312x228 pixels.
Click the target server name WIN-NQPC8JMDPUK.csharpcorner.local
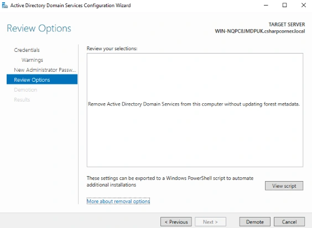click(260, 31)
